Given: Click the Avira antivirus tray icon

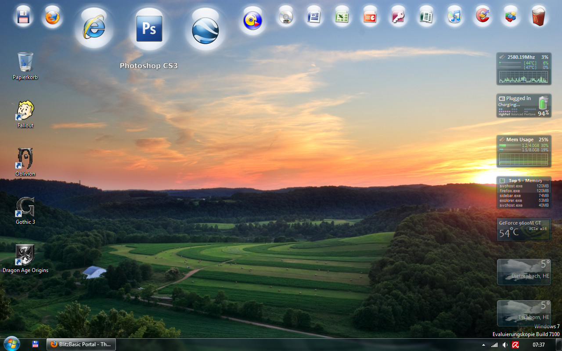Looking at the screenshot, I should (515, 345).
